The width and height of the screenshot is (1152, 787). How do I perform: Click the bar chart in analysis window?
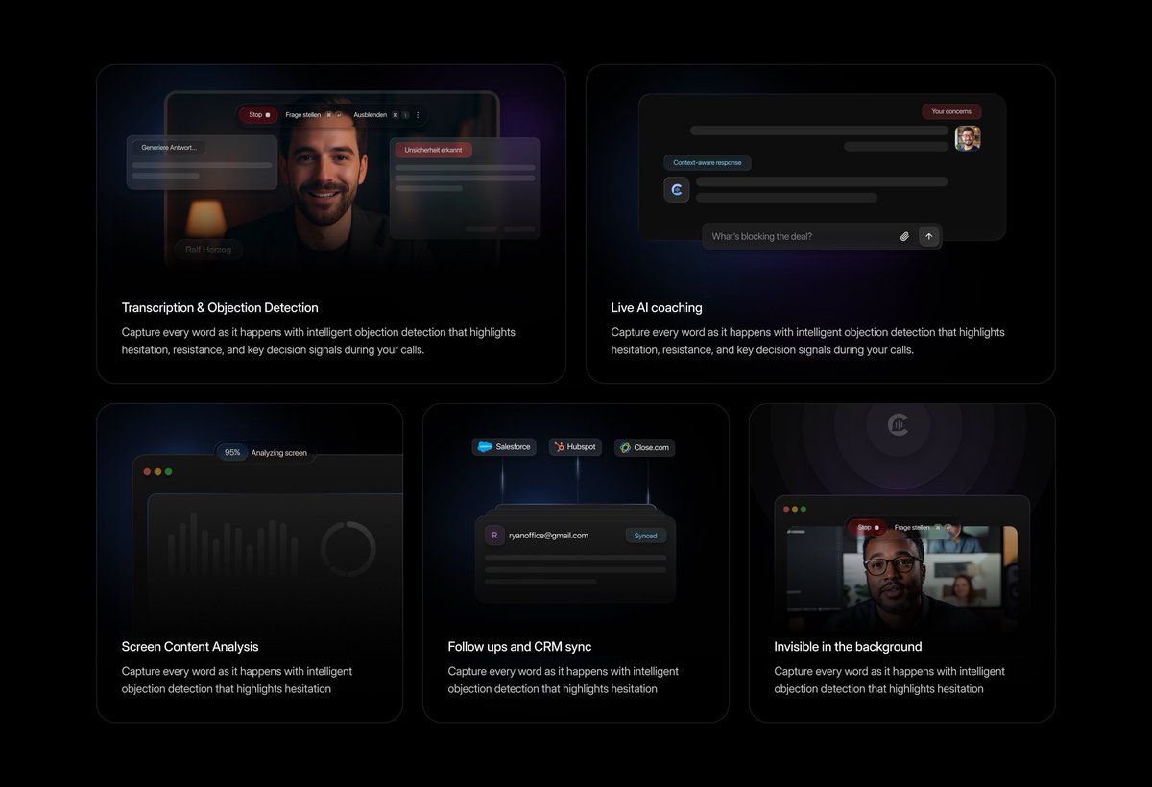[233, 544]
